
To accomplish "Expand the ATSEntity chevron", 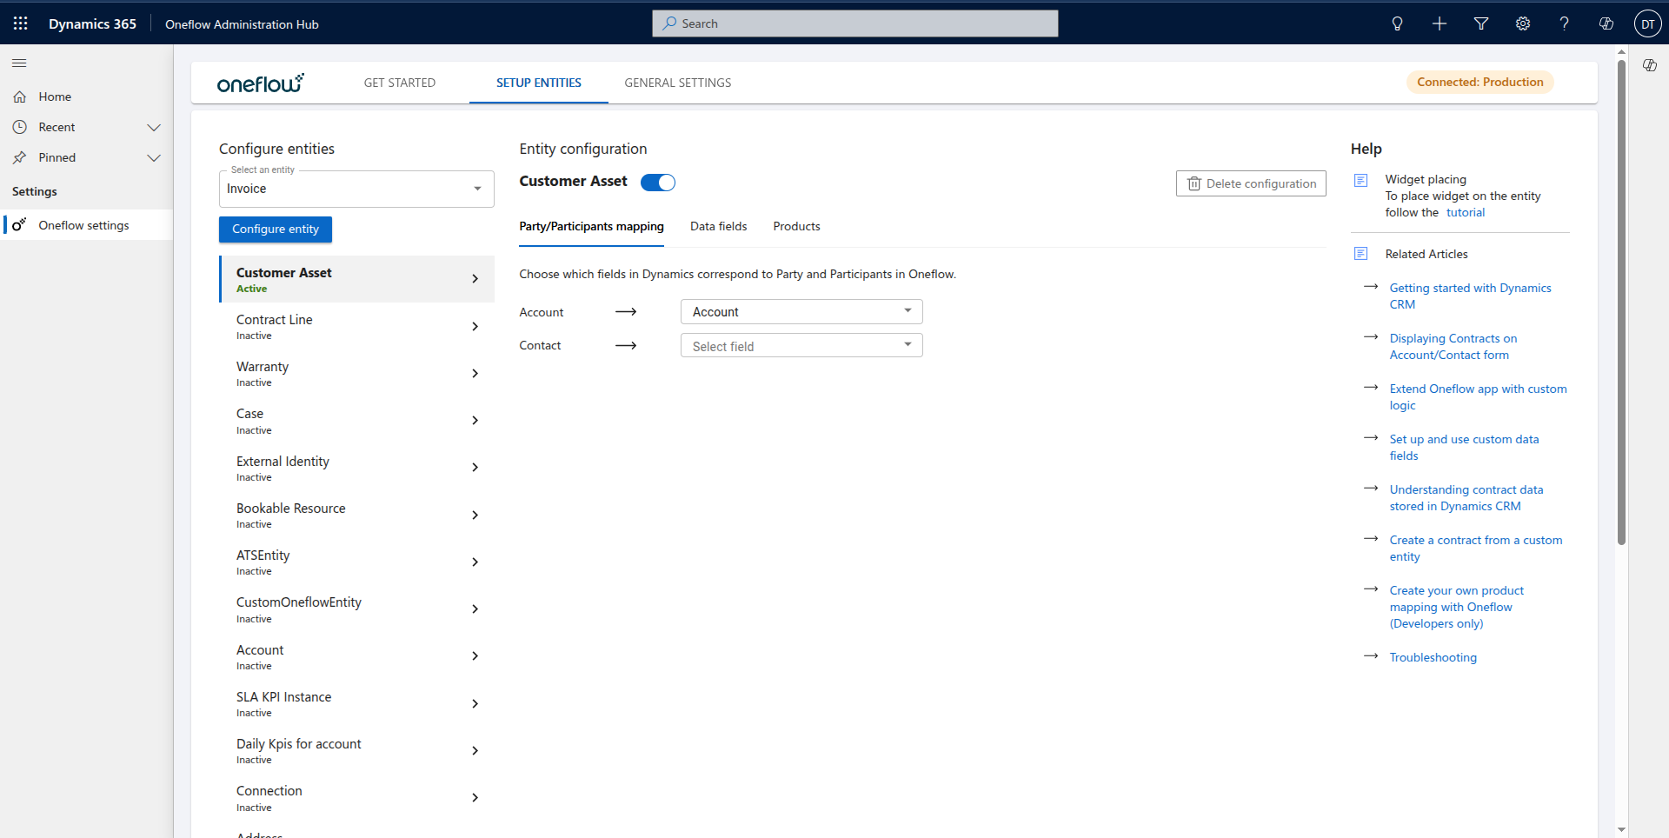I will click(475, 562).
